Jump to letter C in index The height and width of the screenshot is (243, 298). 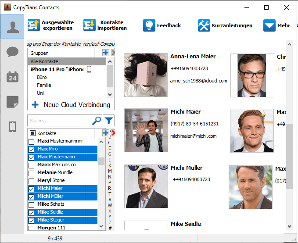pos(110,143)
